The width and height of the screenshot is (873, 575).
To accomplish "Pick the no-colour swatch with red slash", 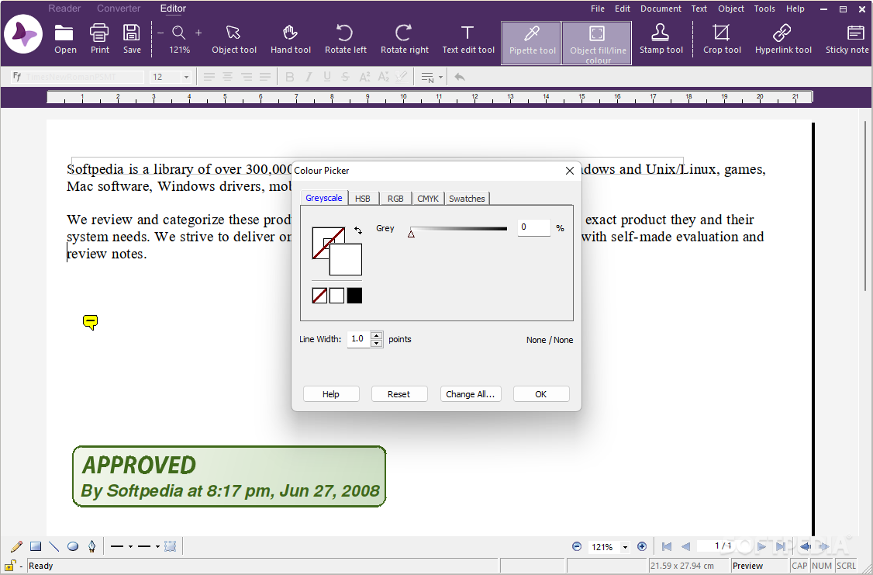I will (319, 296).
